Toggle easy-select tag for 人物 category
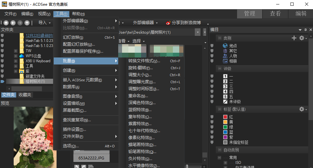Screen dimensions: 313x168 click(x=212, y=56)
